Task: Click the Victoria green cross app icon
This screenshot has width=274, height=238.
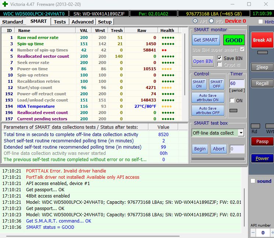Action: point(5,4)
